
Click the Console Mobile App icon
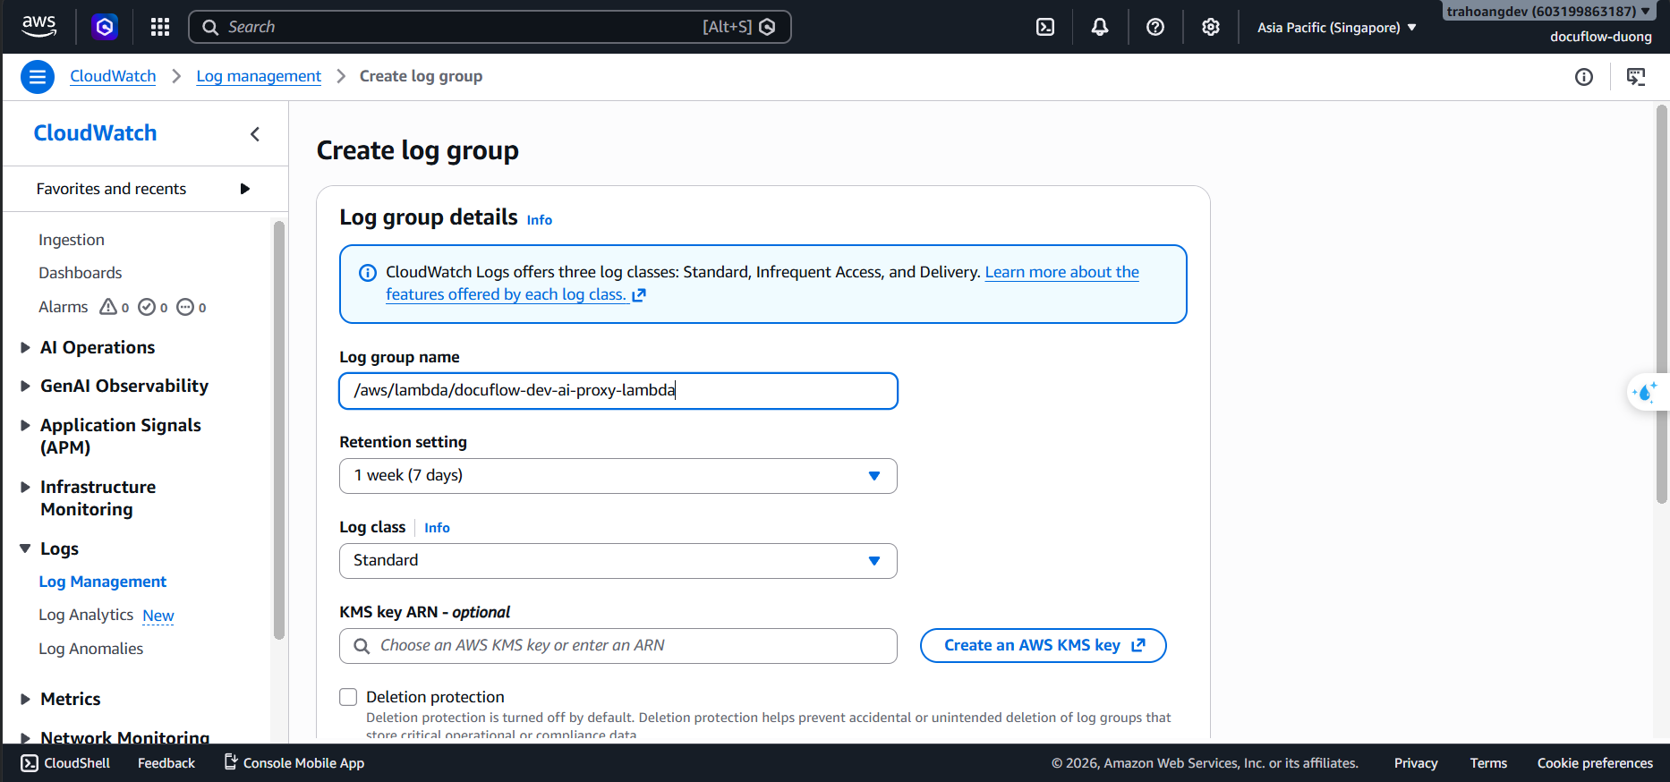[x=230, y=762]
